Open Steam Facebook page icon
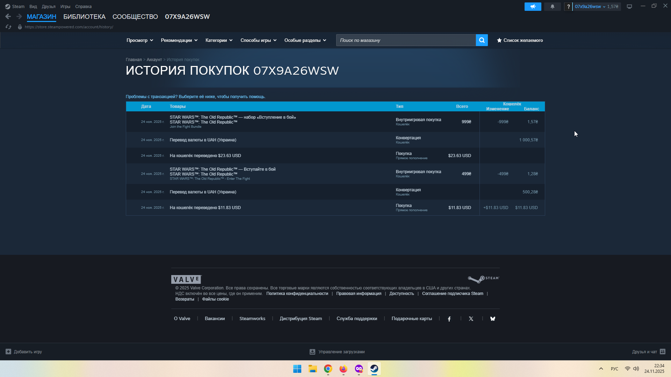671x377 pixels. point(449,319)
